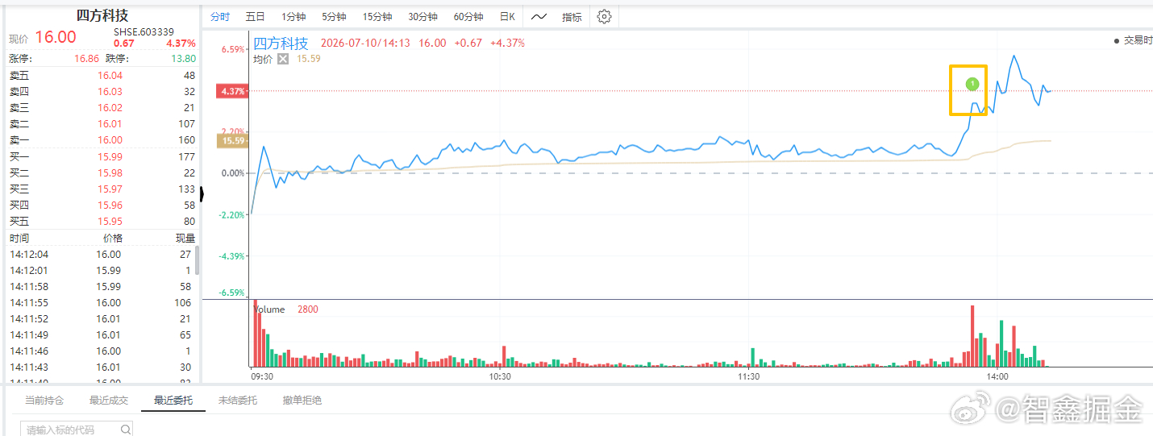Click the 现价 16.00 current price
The height and width of the screenshot is (436, 1153).
click(56, 37)
